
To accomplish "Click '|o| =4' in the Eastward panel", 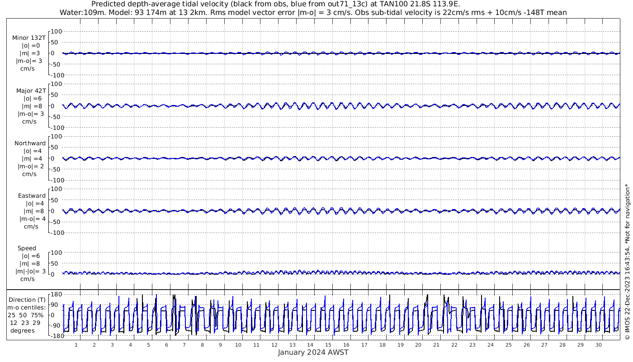I will (x=34, y=203).
